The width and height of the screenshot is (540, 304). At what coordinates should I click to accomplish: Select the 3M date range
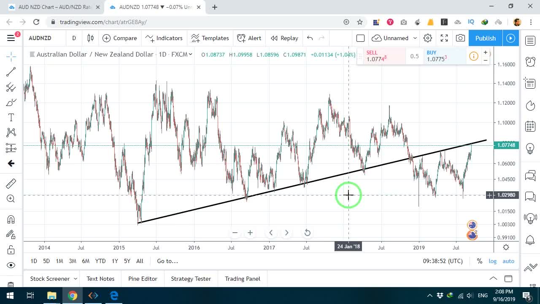click(73, 261)
